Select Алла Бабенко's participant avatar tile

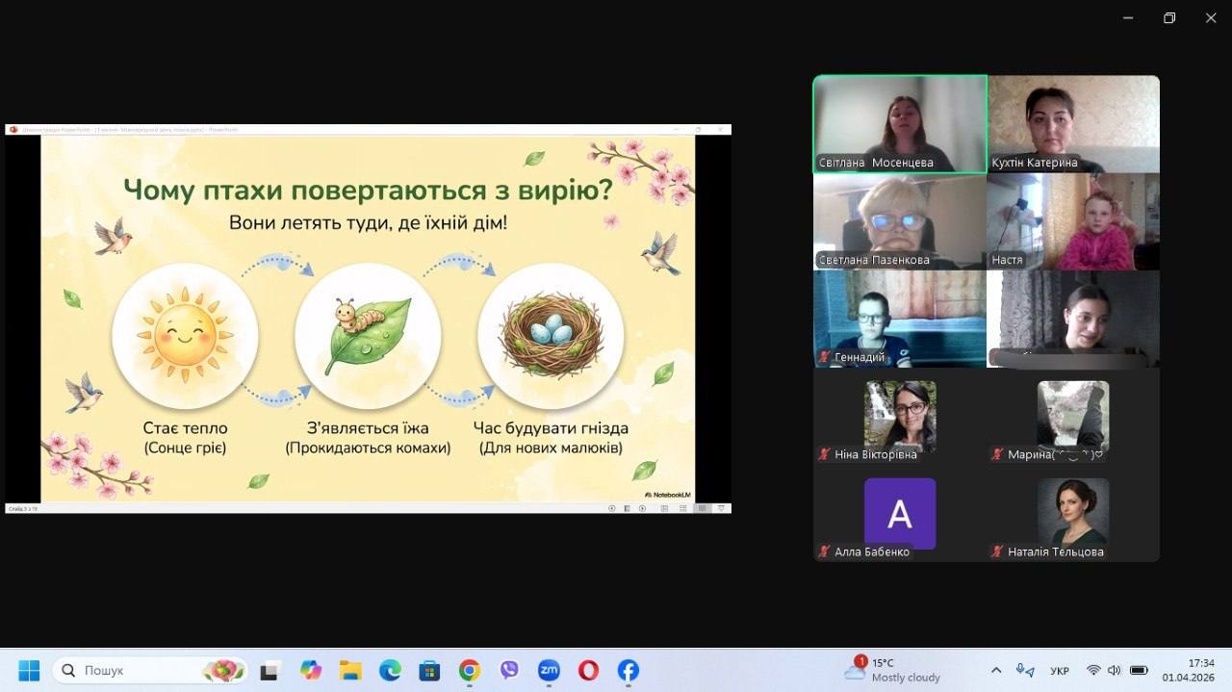coord(900,514)
